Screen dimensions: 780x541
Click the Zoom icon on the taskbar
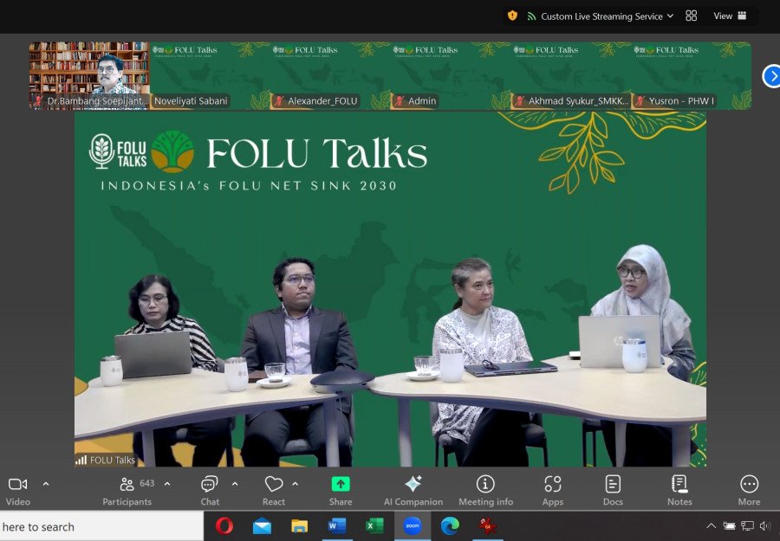point(413,525)
